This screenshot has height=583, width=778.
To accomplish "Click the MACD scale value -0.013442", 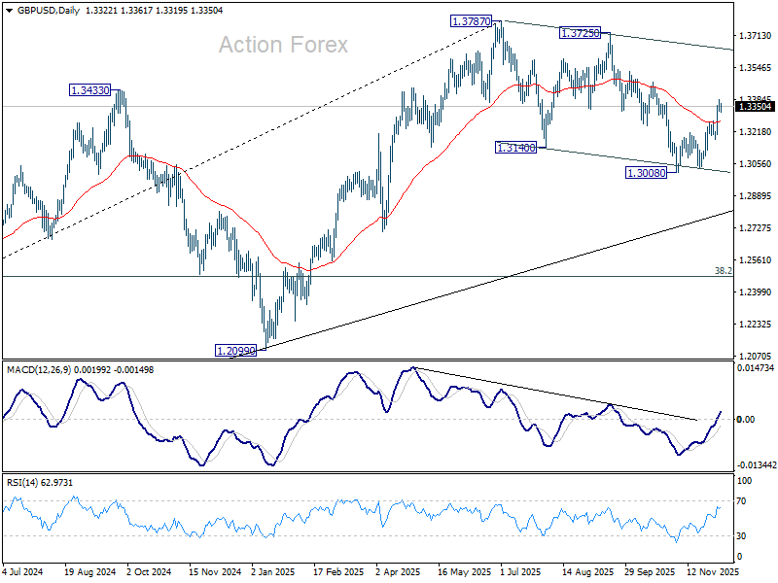I will tap(757, 465).
